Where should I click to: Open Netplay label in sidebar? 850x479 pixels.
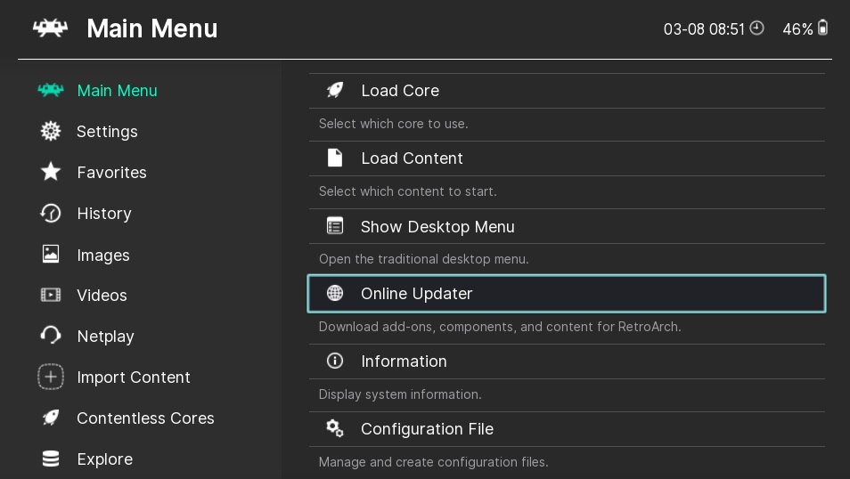pos(106,337)
